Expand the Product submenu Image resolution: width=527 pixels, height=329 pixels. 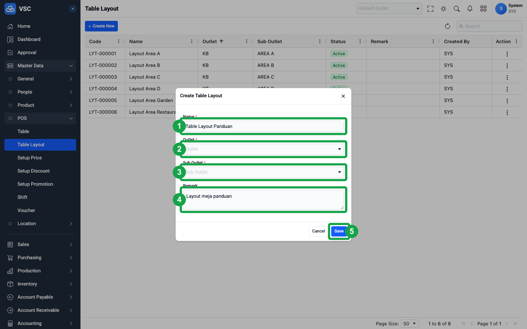[40, 105]
